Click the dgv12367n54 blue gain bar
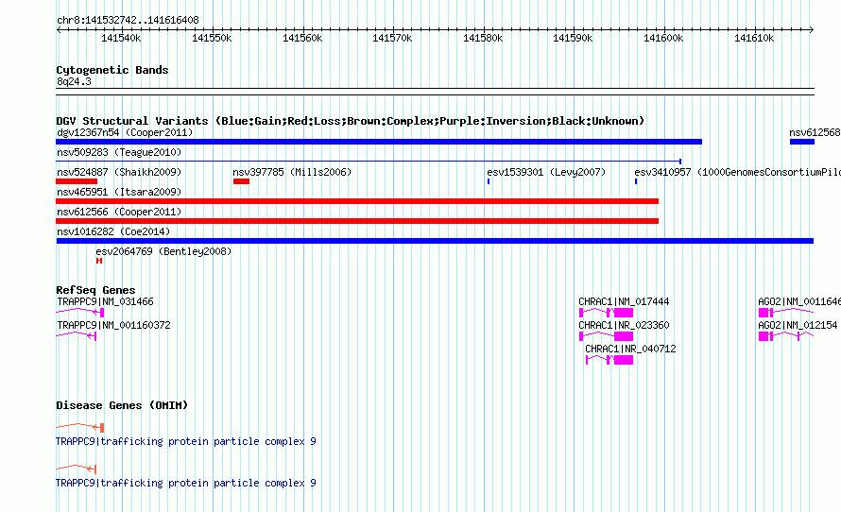This screenshot has width=841, height=512. [x=379, y=142]
